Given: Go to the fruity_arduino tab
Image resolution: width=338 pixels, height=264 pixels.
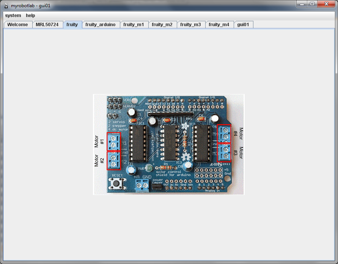Looking at the screenshot, I should click(x=101, y=25).
